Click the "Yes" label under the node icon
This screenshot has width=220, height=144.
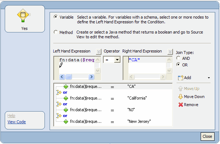coord(24,28)
